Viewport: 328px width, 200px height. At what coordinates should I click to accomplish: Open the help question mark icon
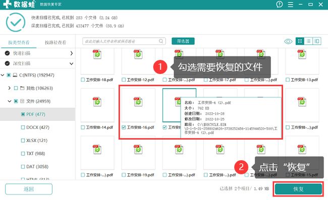pos(280,4)
